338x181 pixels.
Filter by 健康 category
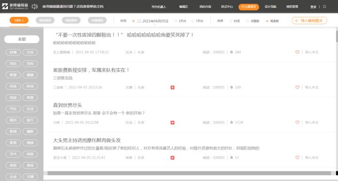pyautogui.click(x=30, y=75)
